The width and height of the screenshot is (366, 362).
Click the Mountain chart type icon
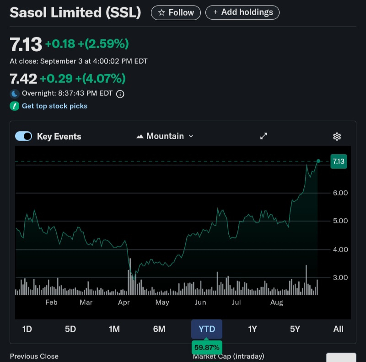pos(140,136)
